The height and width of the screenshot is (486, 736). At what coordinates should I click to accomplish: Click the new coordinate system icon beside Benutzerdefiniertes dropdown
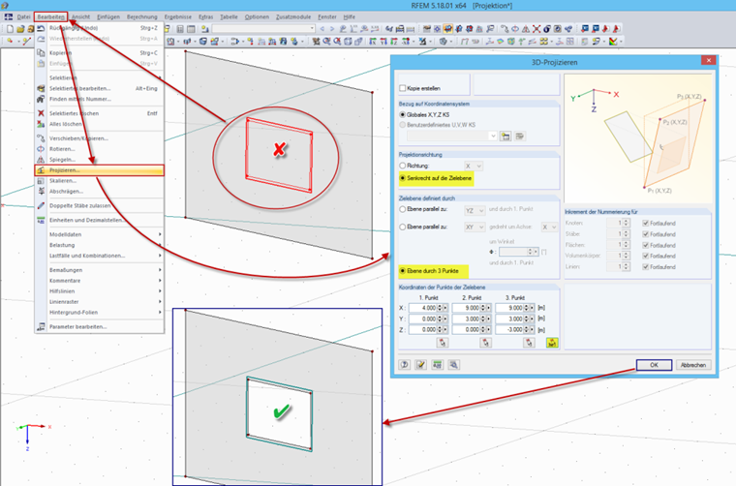coord(506,137)
